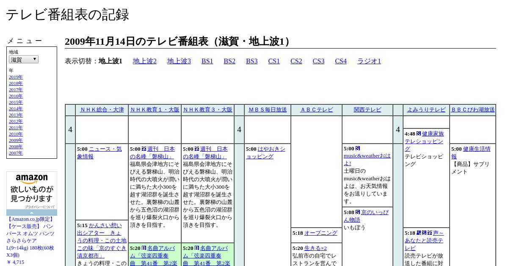Click the S icon beside 5:18 声～あなたと読売テレビ
This screenshot has height=266, width=508.
pyautogui.click(x=424, y=233)
